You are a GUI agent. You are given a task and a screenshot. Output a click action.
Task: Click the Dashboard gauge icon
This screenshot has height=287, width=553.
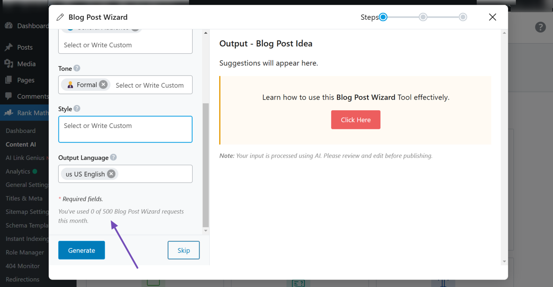9,26
